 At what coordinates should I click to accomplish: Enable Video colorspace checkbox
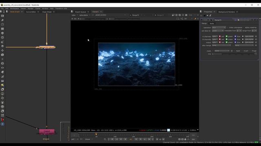point(228,28)
